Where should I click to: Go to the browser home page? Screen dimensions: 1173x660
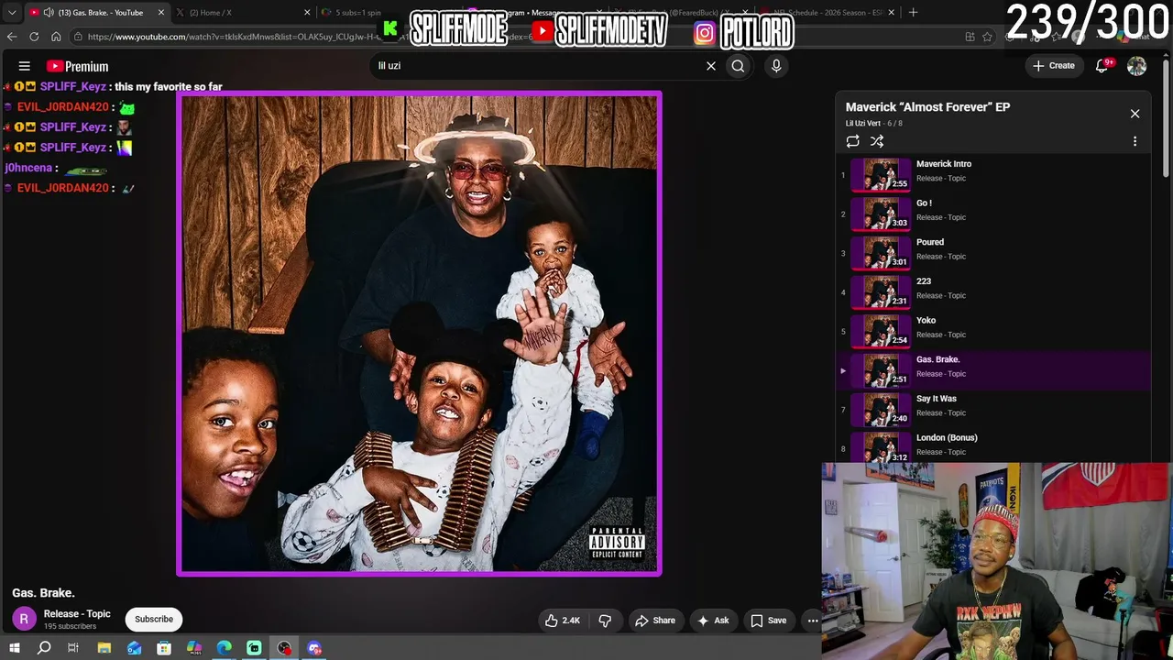56,37
